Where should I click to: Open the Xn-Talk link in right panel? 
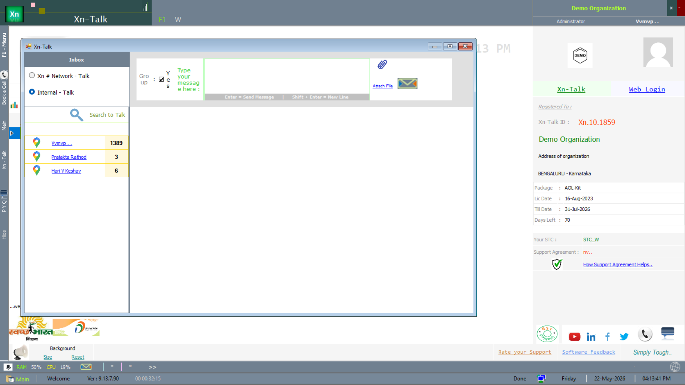tap(571, 89)
